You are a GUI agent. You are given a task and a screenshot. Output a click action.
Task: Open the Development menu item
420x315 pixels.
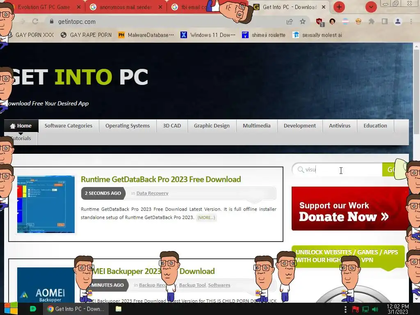point(300,126)
